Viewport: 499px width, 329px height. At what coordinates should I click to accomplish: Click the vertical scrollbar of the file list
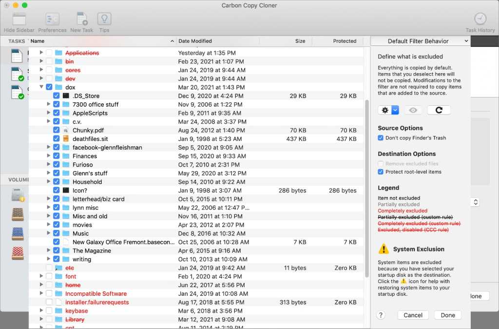coord(366,188)
